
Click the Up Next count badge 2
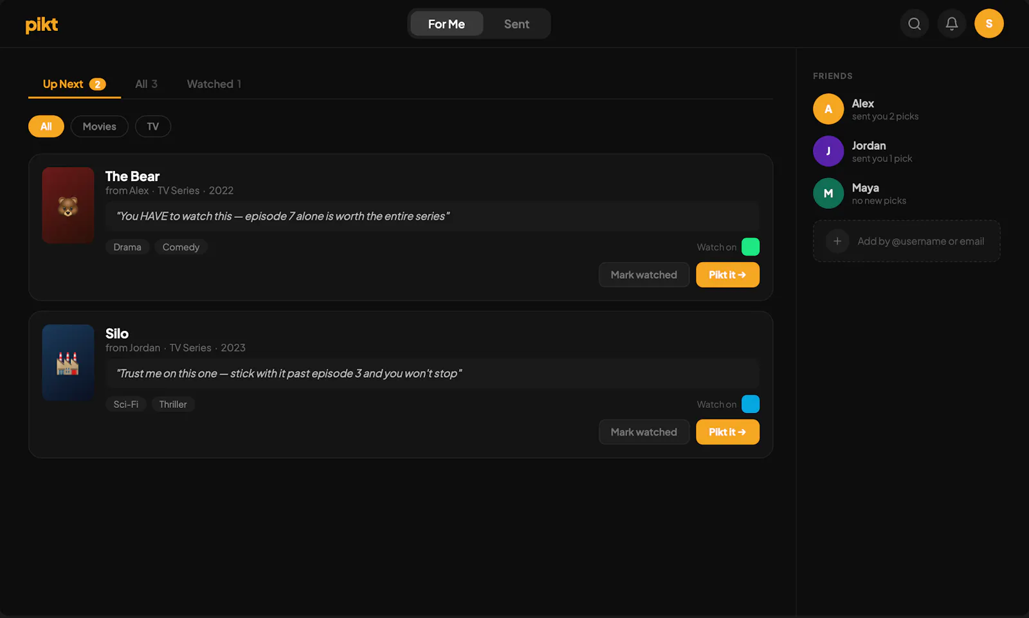pyautogui.click(x=97, y=84)
